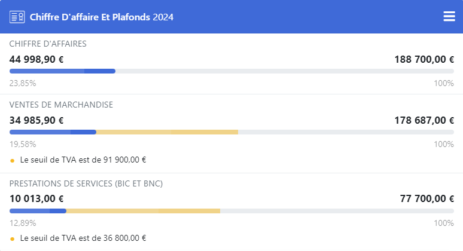The height and width of the screenshot is (251, 463).
Task: Click the 188 700,00 € ceiling amount
Action: [x=424, y=59]
